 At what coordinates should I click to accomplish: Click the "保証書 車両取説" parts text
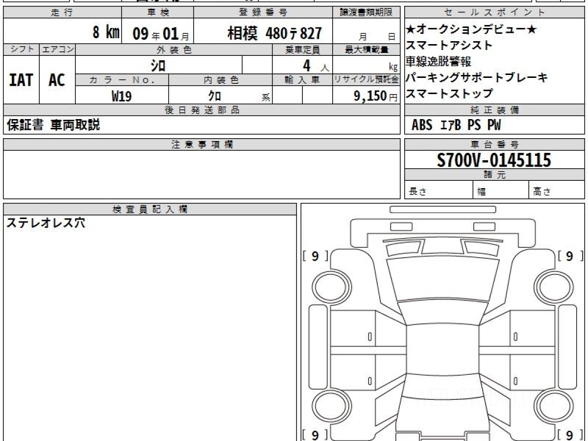53,125
